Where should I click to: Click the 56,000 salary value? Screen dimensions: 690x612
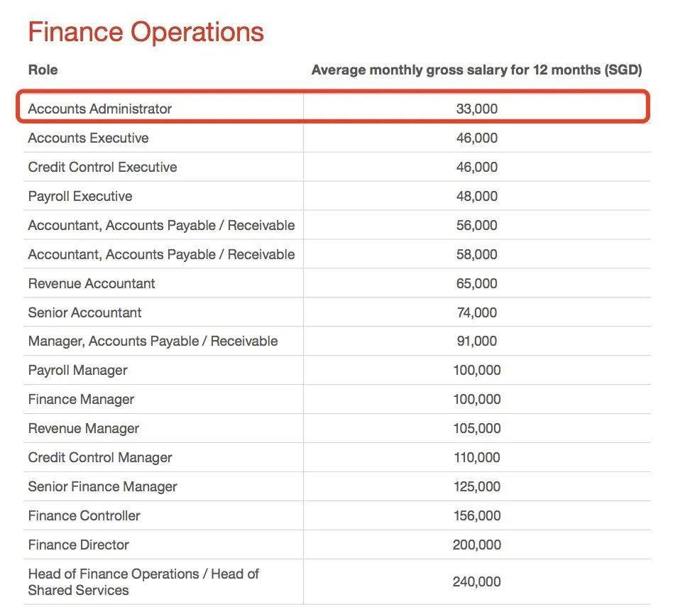click(x=476, y=225)
